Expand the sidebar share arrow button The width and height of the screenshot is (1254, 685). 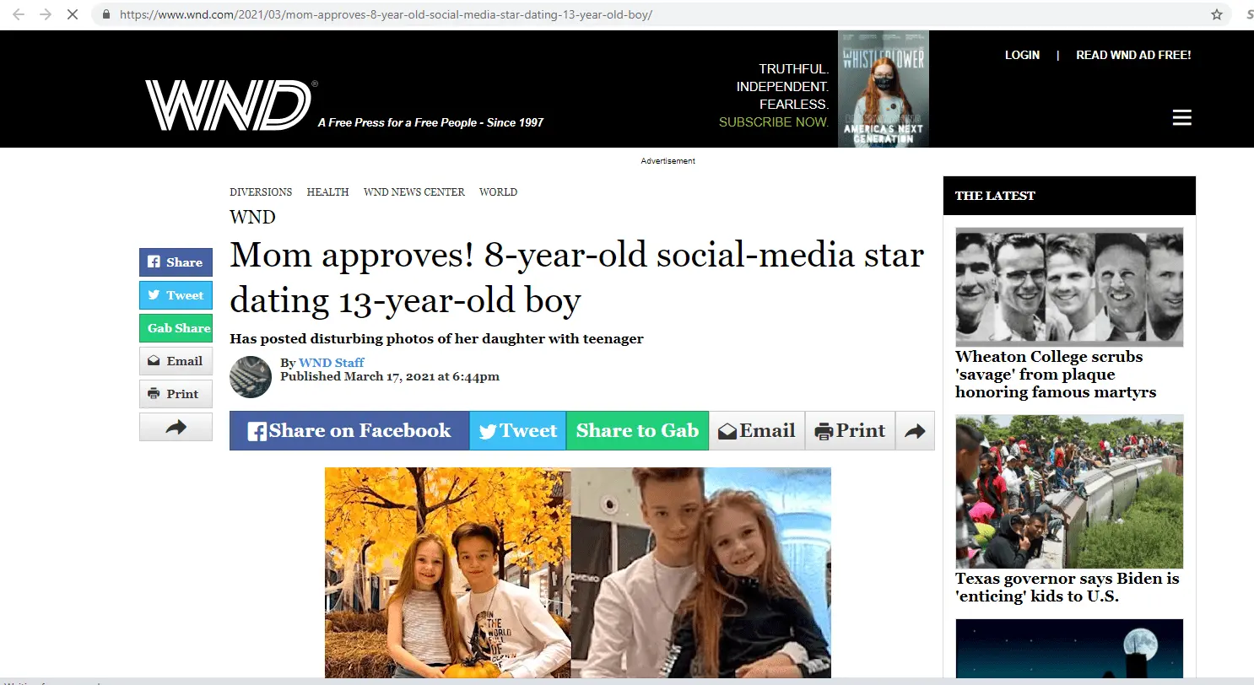[x=176, y=427]
